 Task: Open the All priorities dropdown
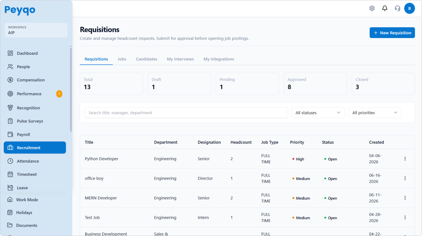pyautogui.click(x=375, y=113)
